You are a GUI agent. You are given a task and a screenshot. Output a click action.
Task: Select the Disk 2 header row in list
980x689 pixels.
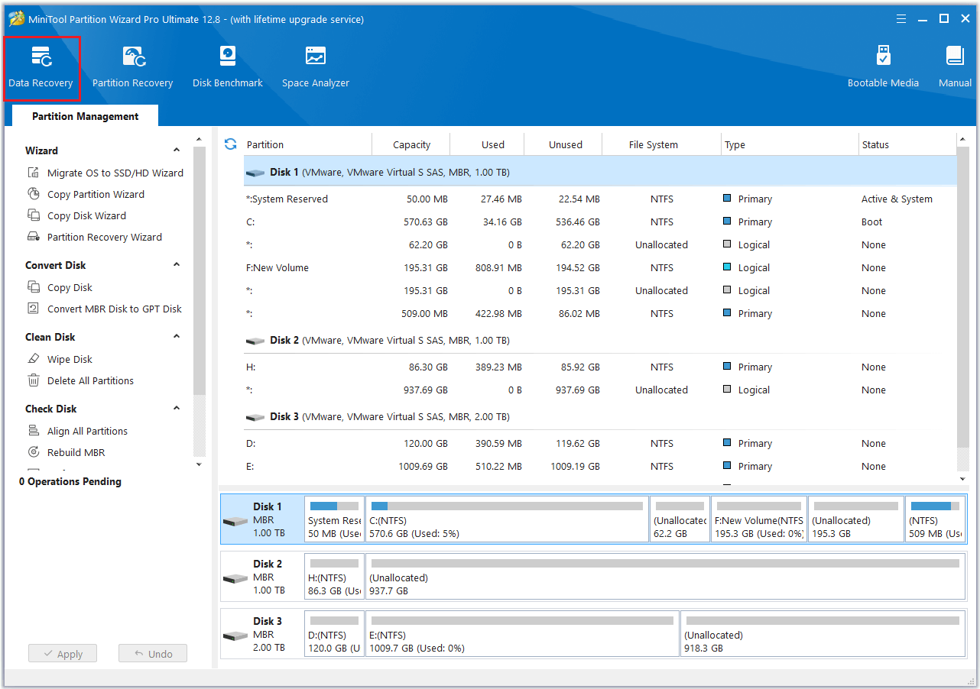[x=600, y=340]
